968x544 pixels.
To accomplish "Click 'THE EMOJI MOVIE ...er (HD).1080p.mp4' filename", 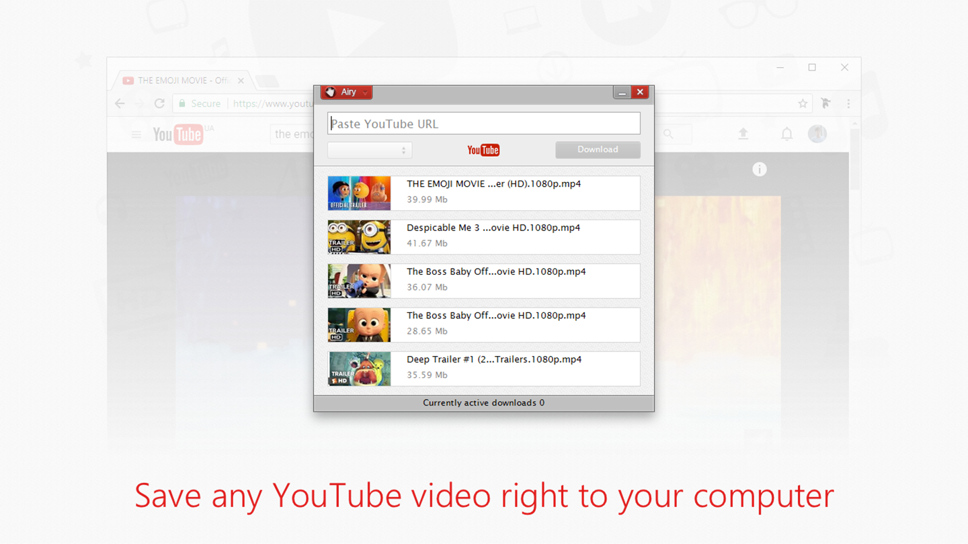I will click(493, 184).
